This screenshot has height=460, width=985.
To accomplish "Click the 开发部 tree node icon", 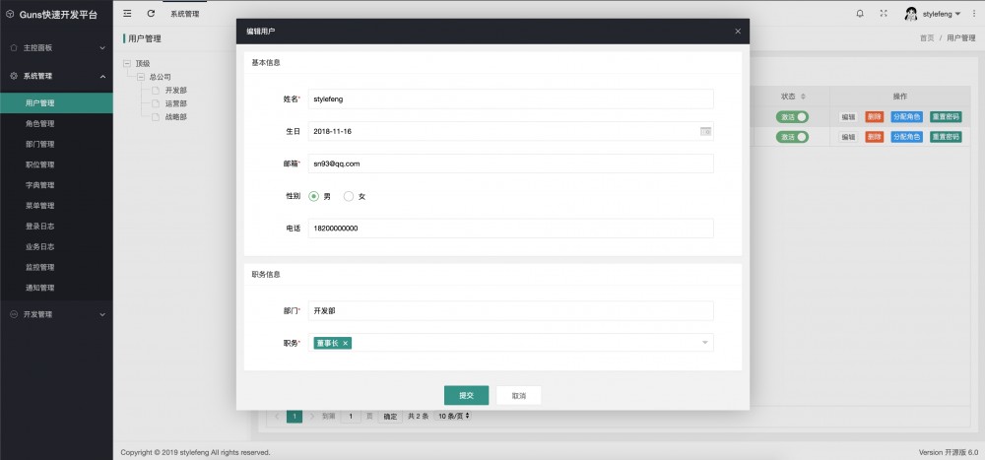I will point(156,91).
